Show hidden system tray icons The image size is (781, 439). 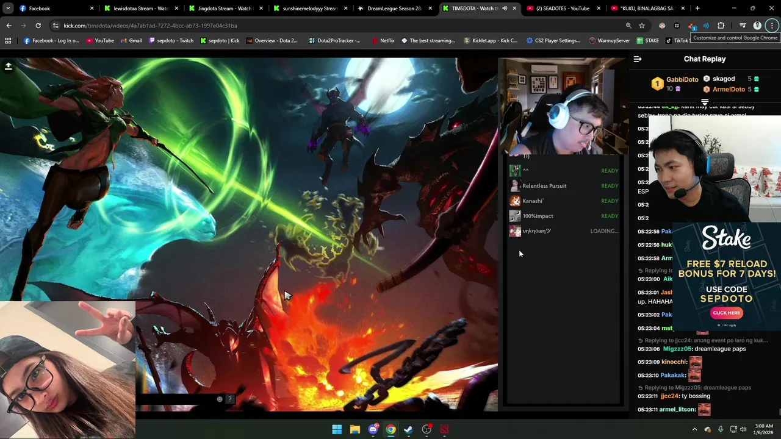[694, 429]
